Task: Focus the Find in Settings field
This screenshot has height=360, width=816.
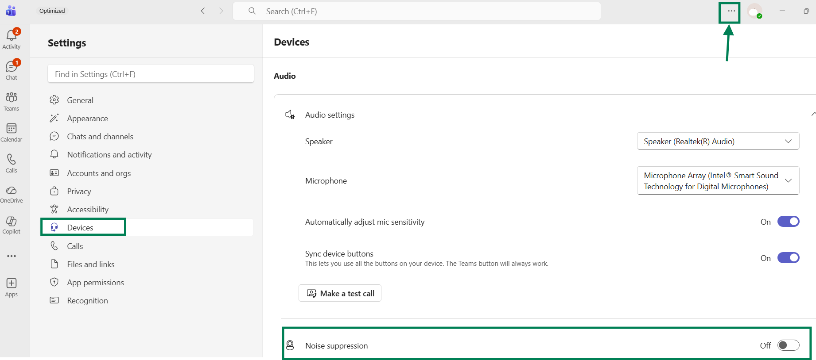Action: tap(151, 74)
